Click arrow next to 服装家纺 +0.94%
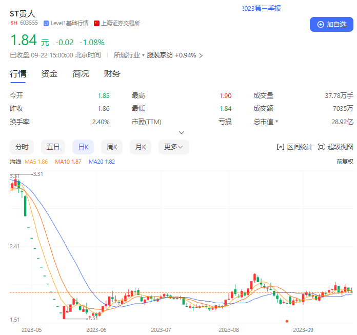This screenshot has height=335, width=357. pos(201,55)
